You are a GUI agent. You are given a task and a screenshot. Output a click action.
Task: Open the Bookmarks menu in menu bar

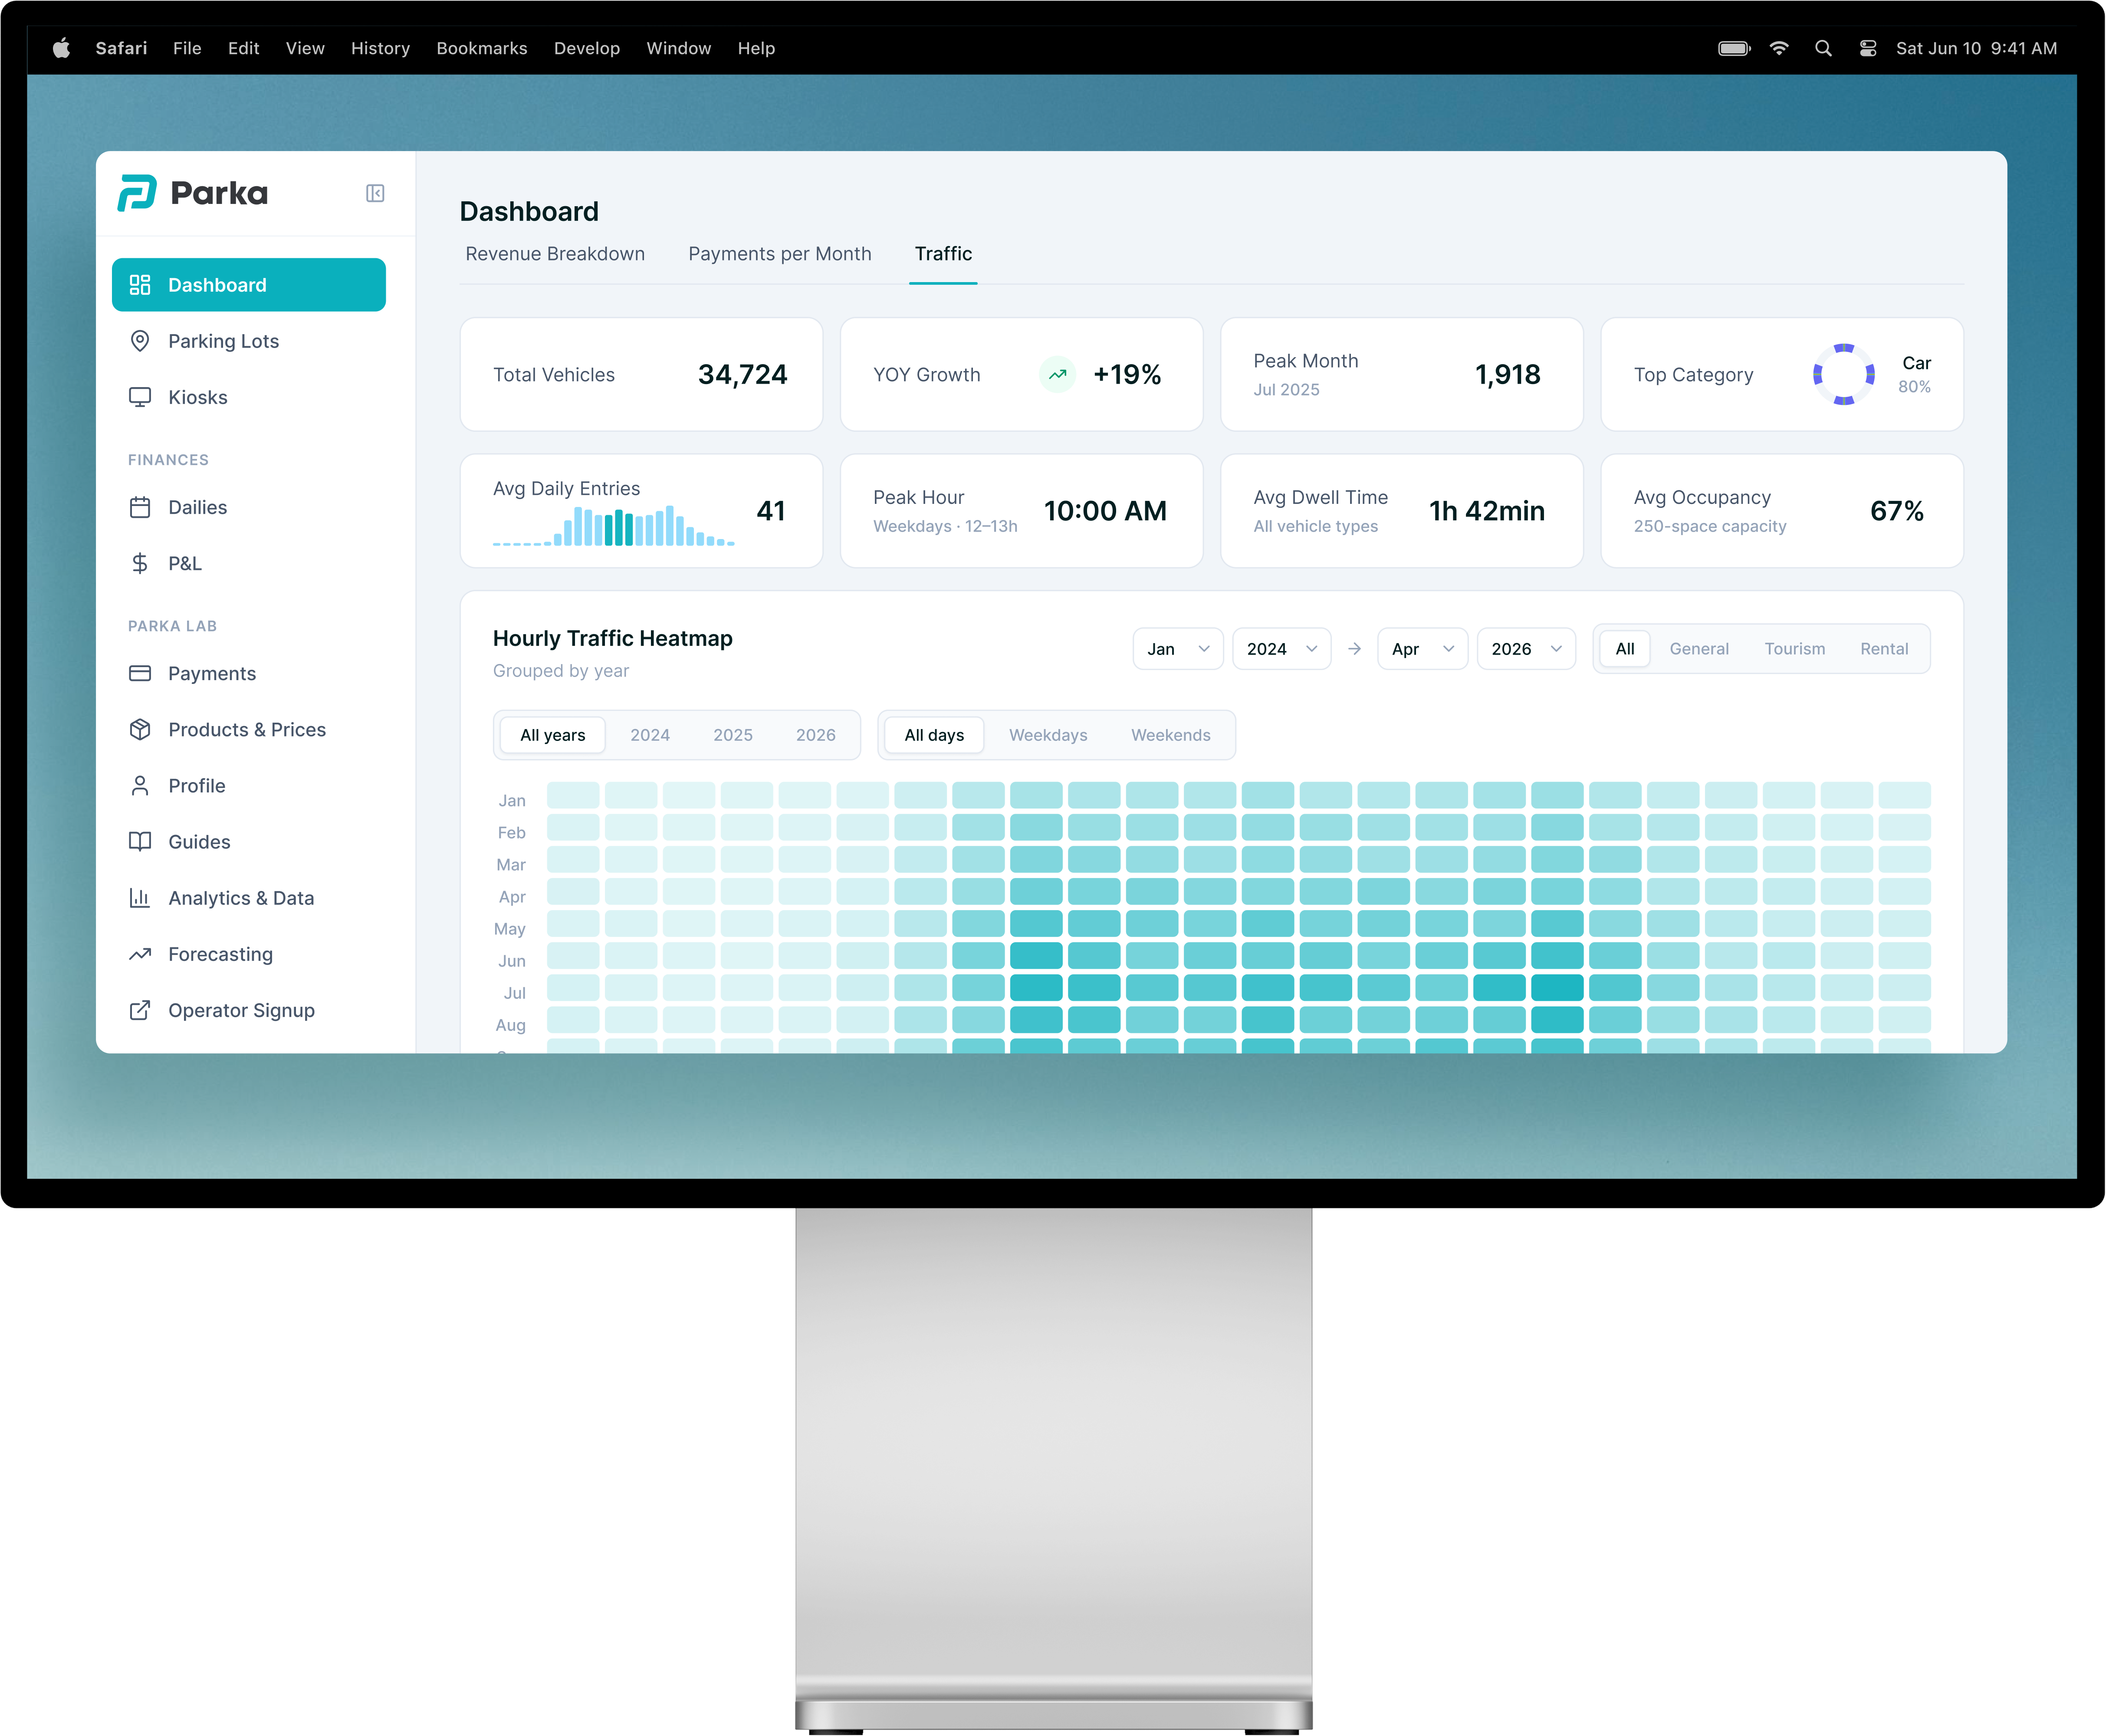(482, 48)
